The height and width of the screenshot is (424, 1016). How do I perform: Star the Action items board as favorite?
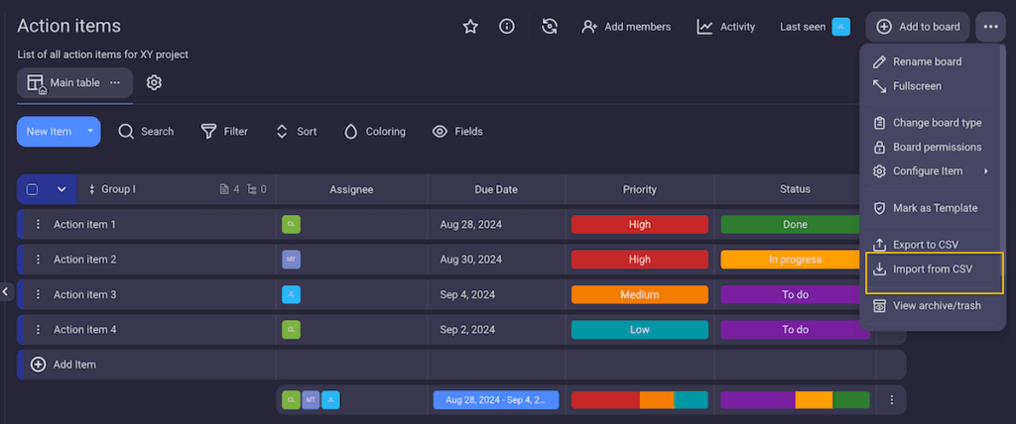click(470, 27)
